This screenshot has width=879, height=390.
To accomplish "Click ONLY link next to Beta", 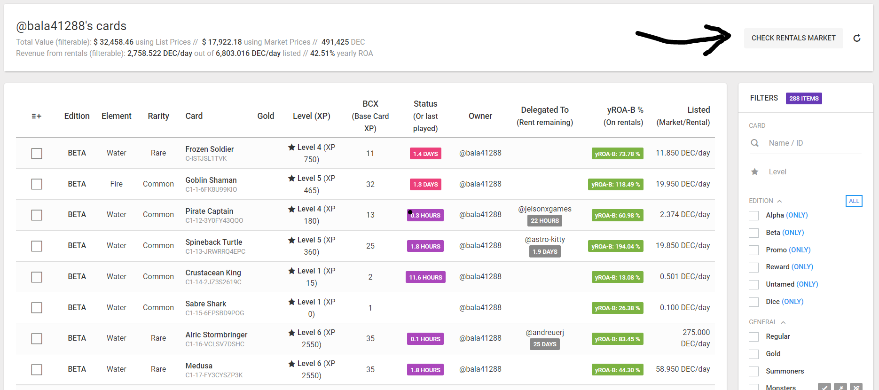I will click(793, 233).
